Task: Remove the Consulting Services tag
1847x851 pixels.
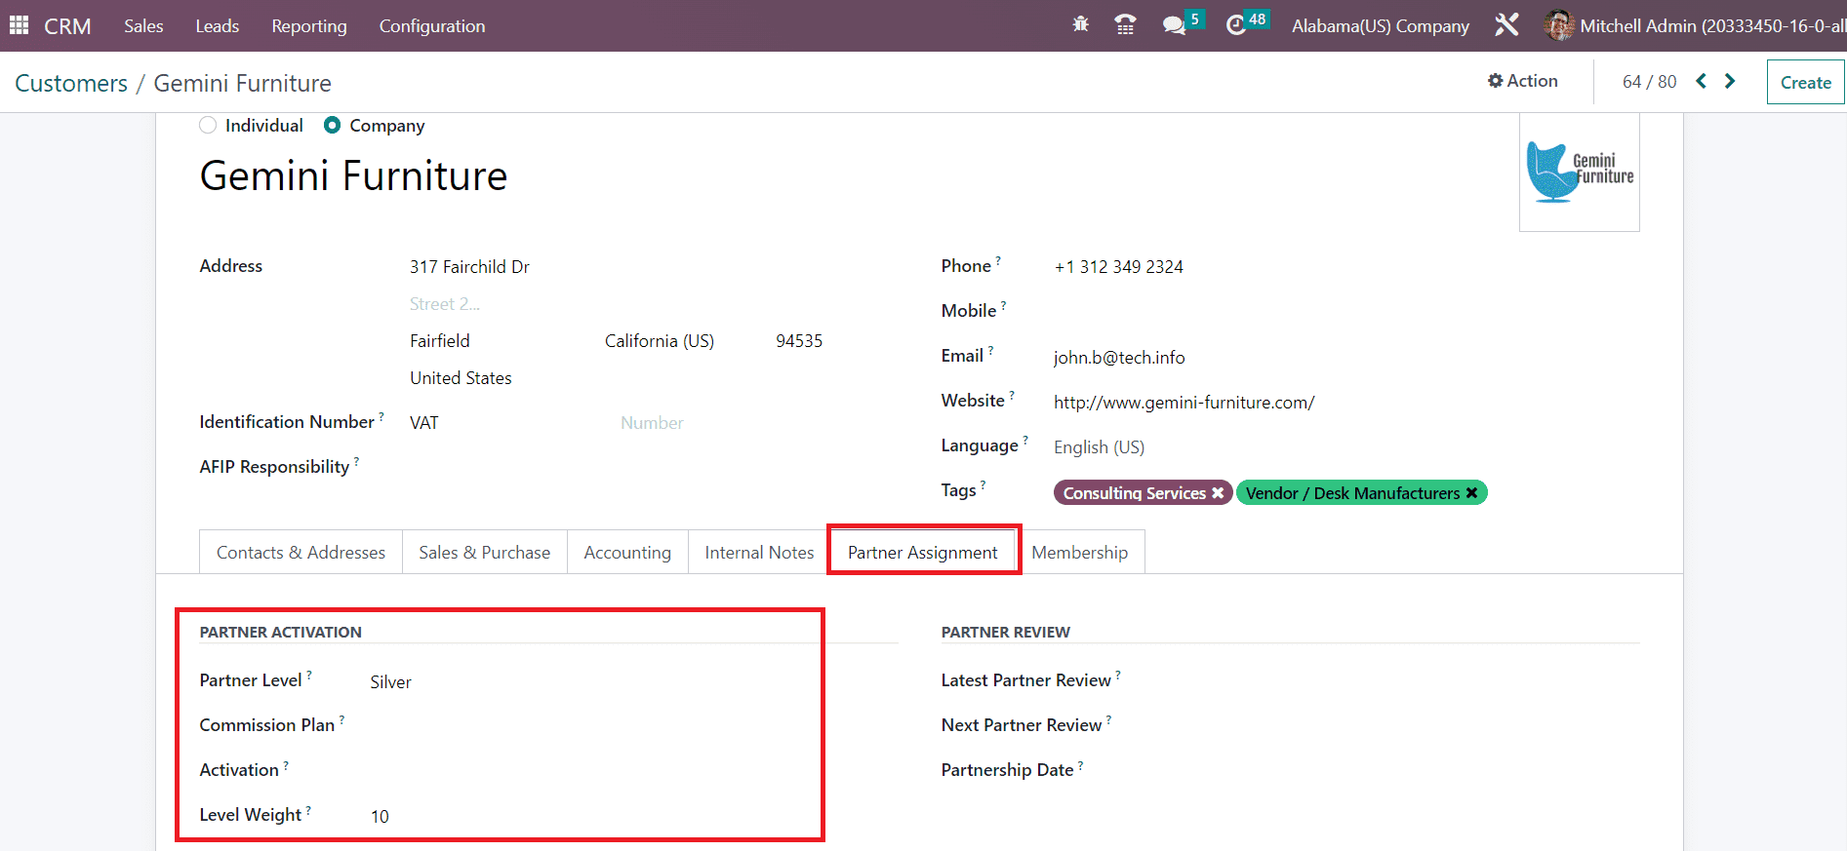Action: pos(1218,493)
